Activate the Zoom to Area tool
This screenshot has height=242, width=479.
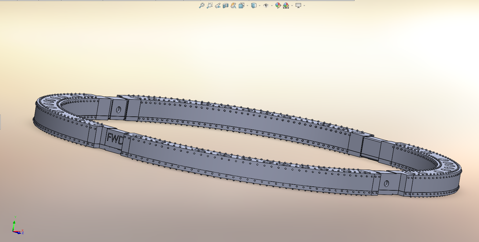tap(209, 5)
